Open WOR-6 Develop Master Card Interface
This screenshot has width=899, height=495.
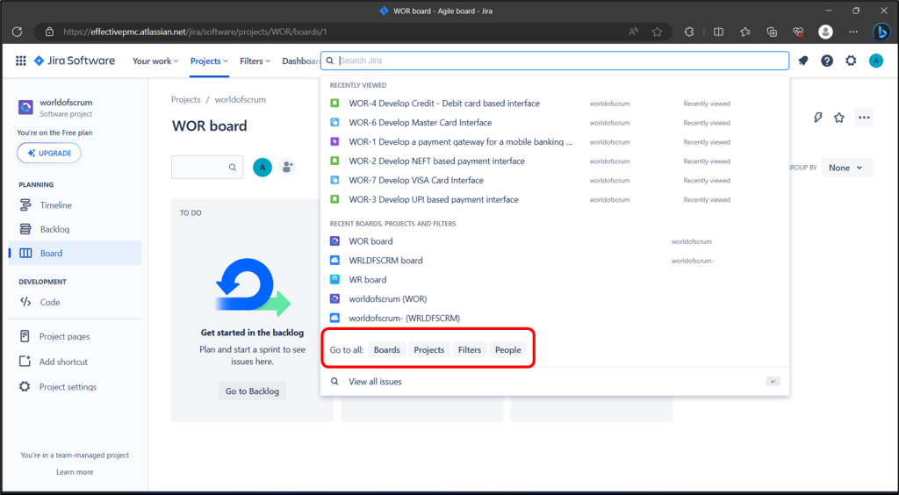tap(555, 123)
